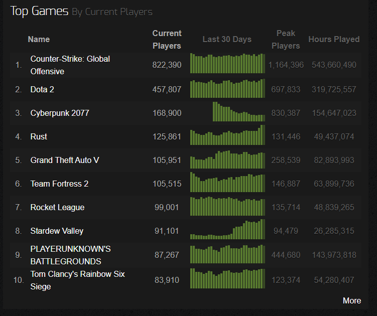Open the Team Fortress 2 page
The width and height of the screenshot is (377, 316).
[x=59, y=184]
